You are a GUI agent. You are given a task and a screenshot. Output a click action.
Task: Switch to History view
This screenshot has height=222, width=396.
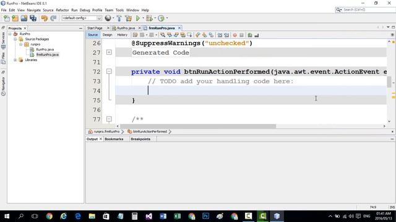point(123,35)
